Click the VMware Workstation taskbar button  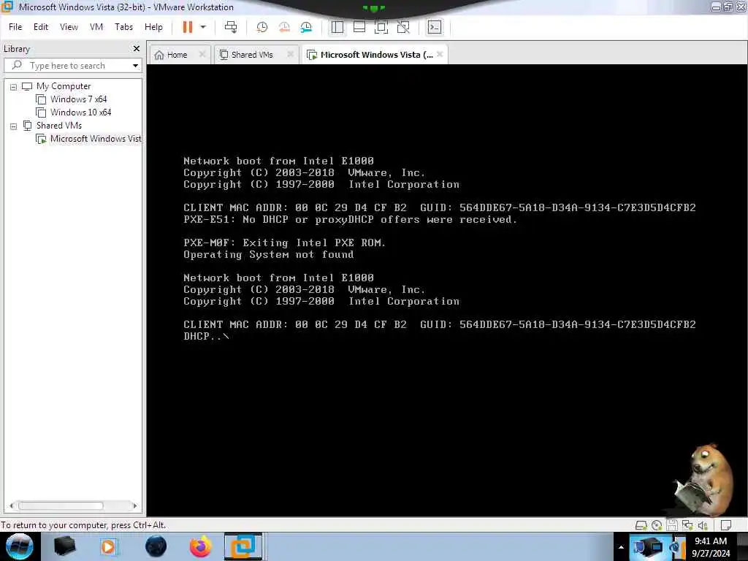point(243,546)
